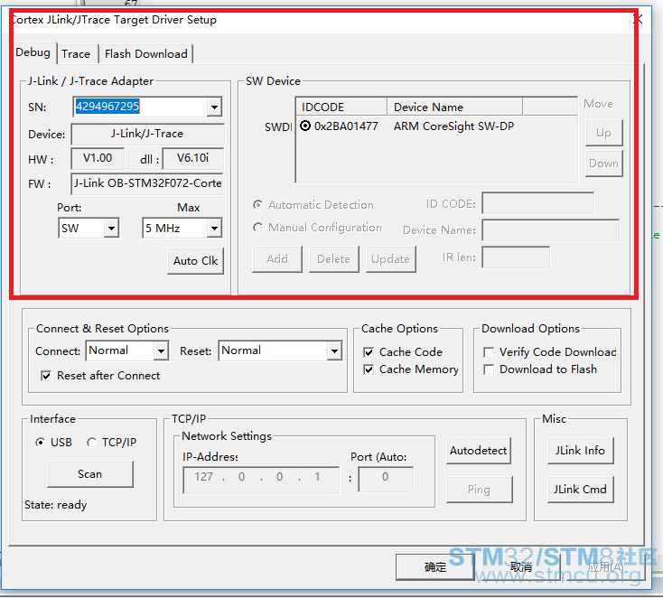Click the ID CODE input field

537,203
